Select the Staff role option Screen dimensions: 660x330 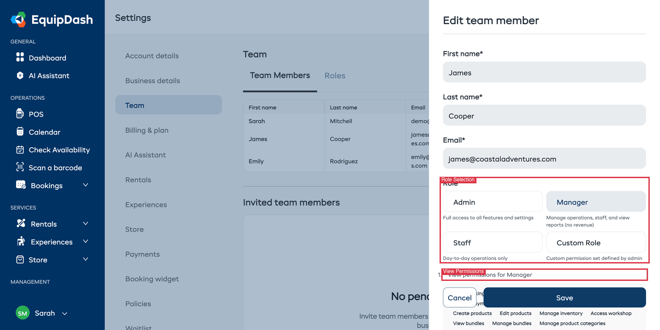tap(492, 242)
